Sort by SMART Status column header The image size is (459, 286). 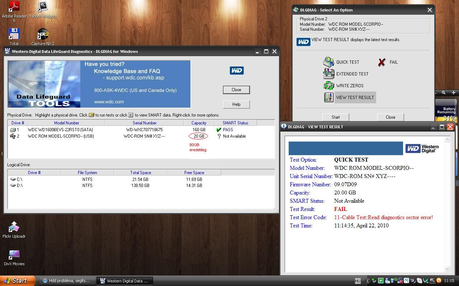tap(235, 123)
